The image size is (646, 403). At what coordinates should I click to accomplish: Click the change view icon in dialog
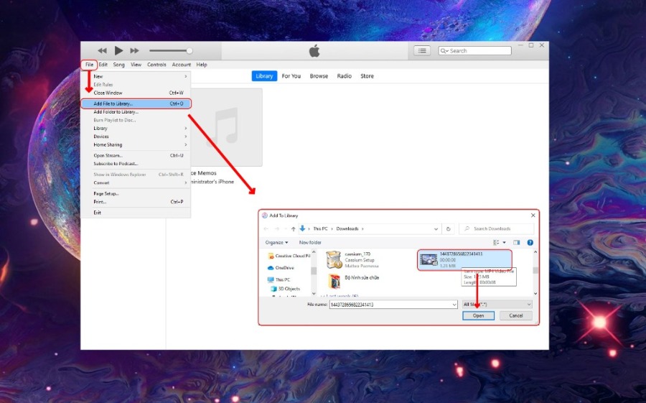pos(496,243)
